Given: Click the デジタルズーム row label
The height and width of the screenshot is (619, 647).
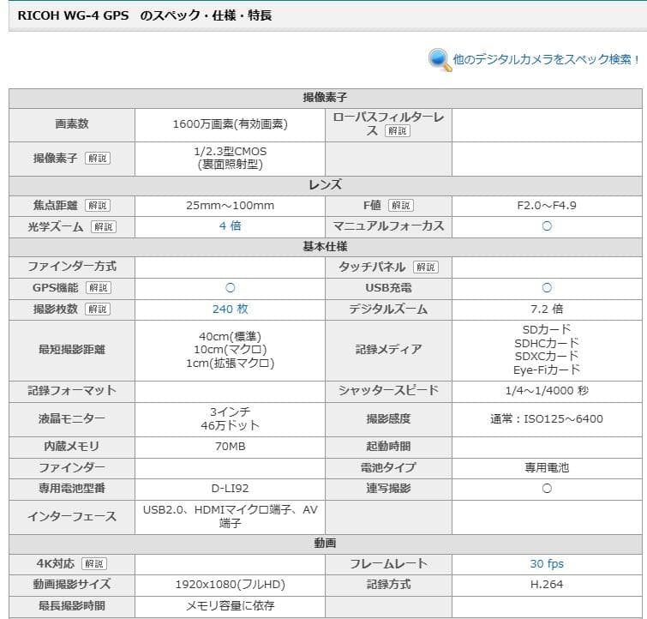Looking at the screenshot, I should coord(388,309).
